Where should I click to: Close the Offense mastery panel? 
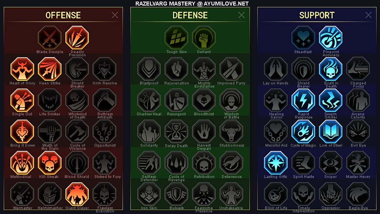(x=115, y=15)
